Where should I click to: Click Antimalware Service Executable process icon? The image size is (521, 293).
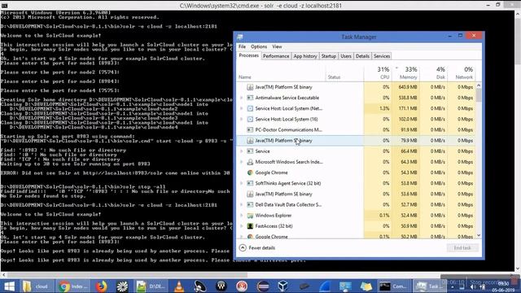click(x=250, y=98)
